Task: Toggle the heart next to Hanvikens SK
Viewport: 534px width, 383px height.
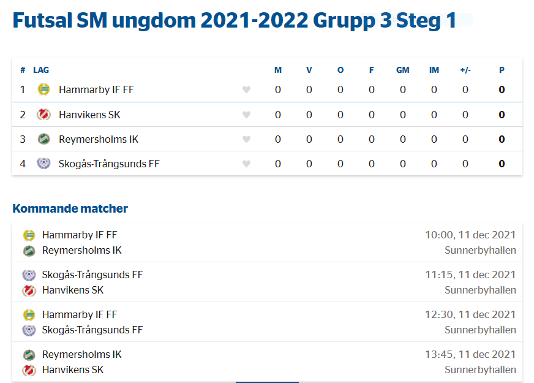Action: point(246,115)
